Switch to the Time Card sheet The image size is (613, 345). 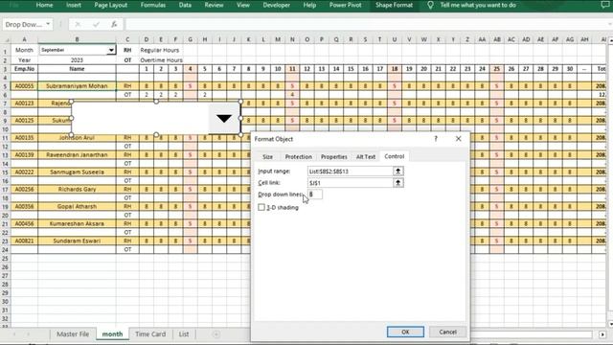(x=150, y=334)
